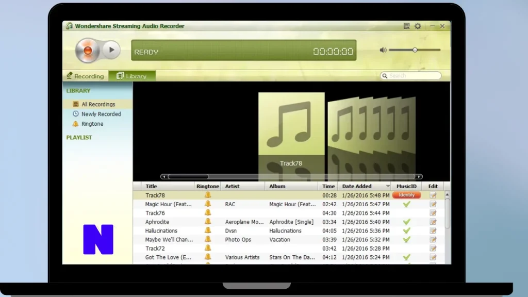528x297 pixels.
Task: Click the MusicID checkmark for Hallucinations
Action: point(407,230)
